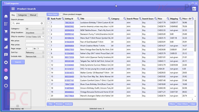This screenshot has width=199, height=112.
Task: Open the Shop location dropdown
Action: coord(35,33)
